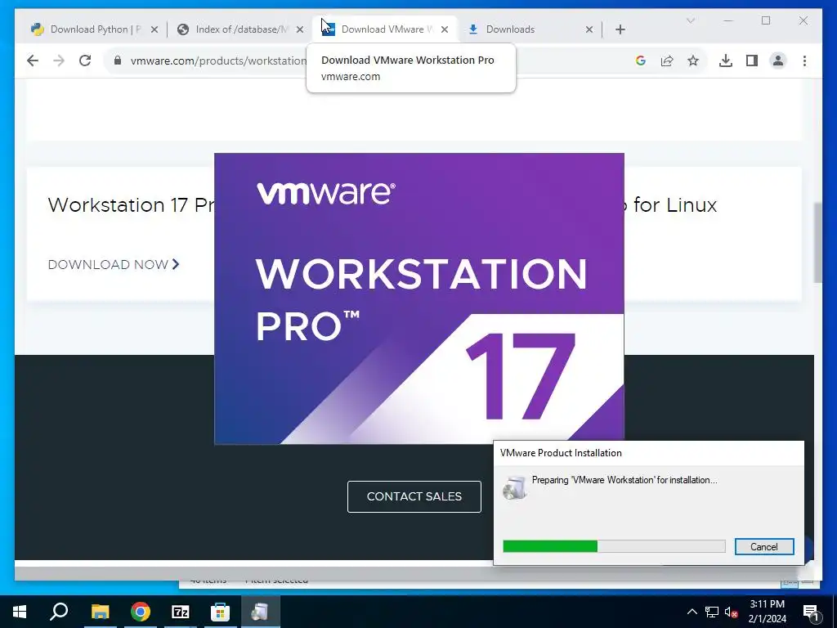
Task: Click the browser vertical scrollbar thumb
Action: pyautogui.click(x=817, y=242)
